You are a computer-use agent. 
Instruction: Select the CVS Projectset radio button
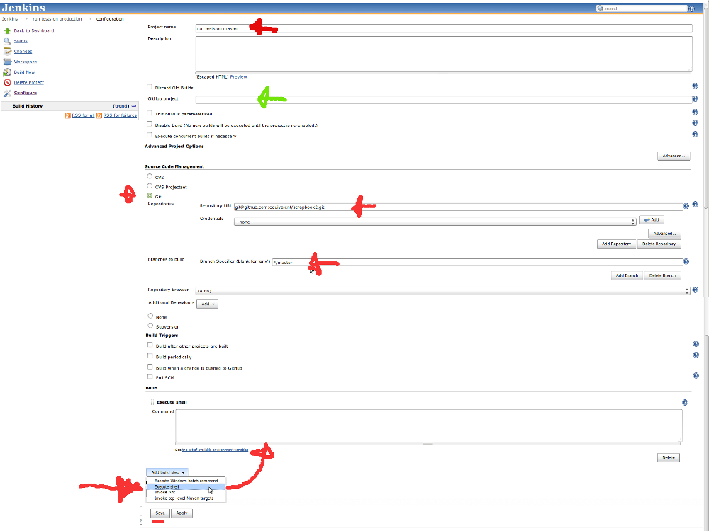150,186
